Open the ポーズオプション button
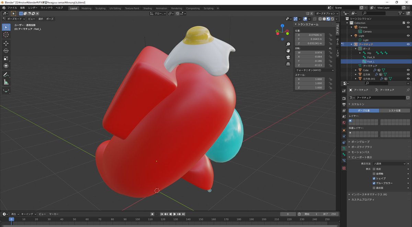 tap(327, 13)
